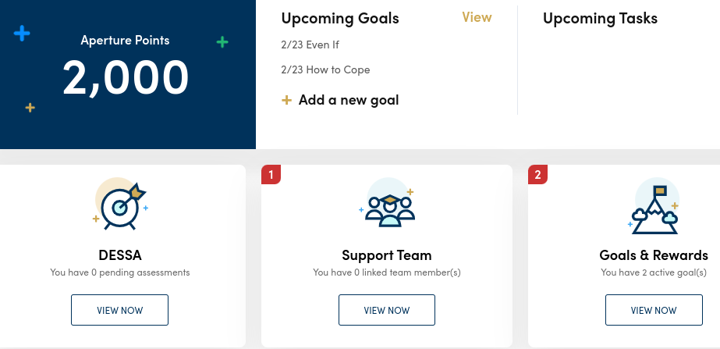Click the green plus sparkle in points banner

222,42
